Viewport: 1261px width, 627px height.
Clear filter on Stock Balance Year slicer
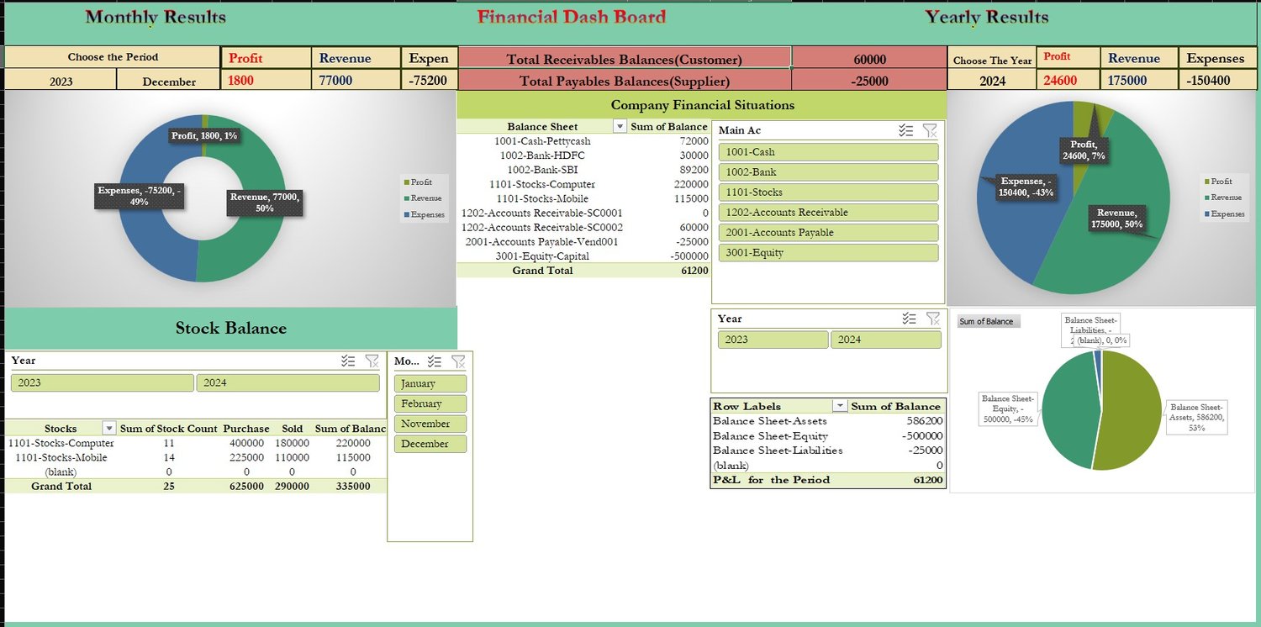pyautogui.click(x=372, y=361)
